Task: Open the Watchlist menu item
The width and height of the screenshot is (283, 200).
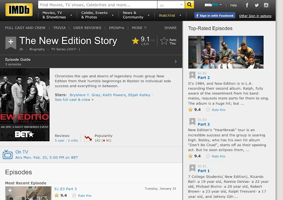Action: [168, 15]
